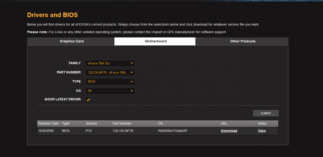Click the FAMILY field label

coord(75,63)
